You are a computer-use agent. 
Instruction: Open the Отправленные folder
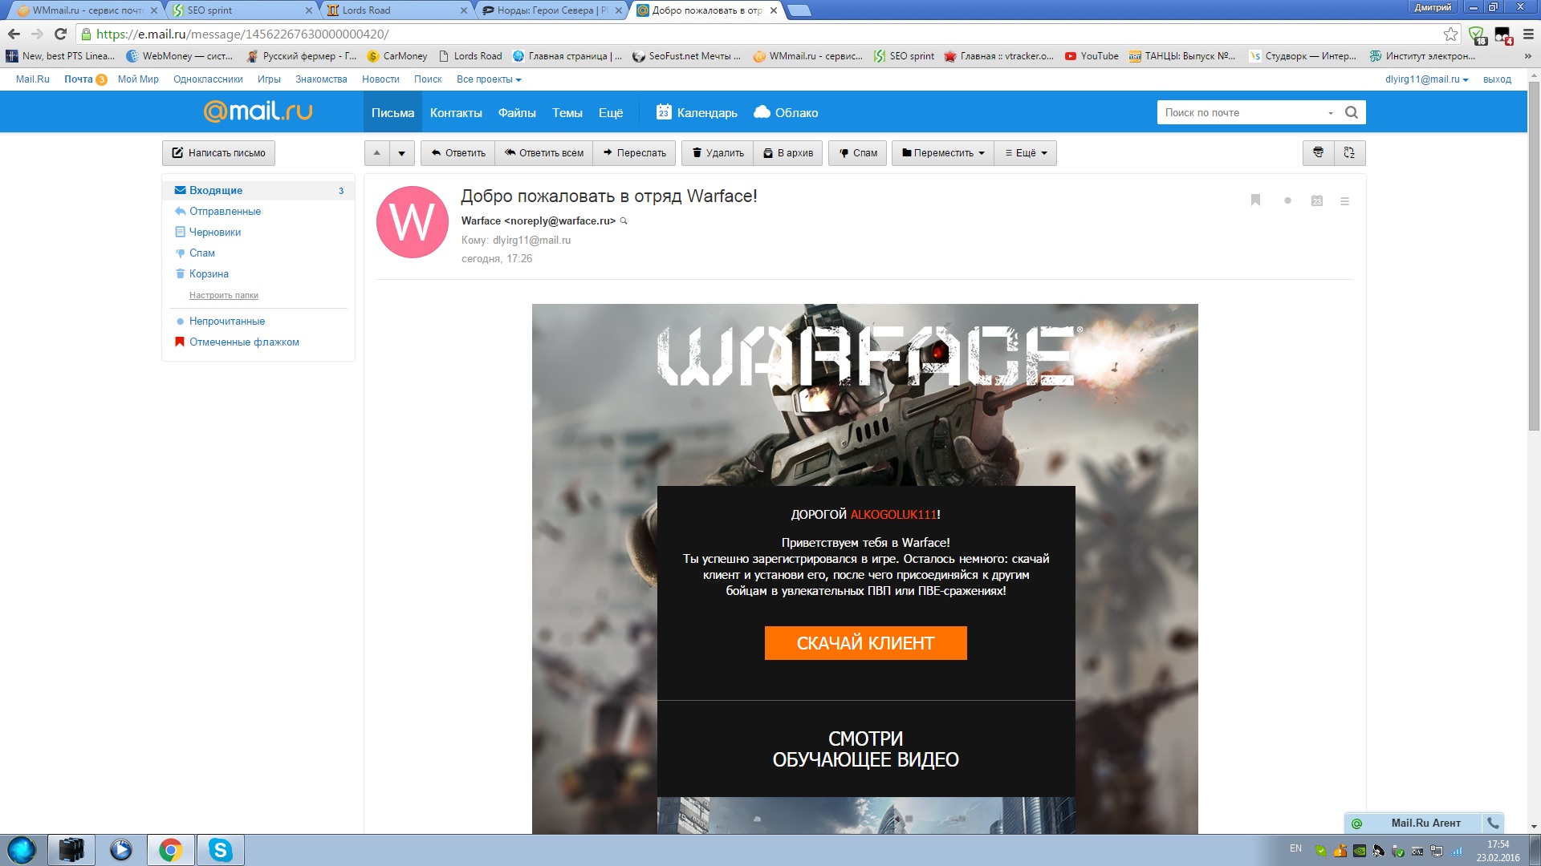tap(225, 211)
